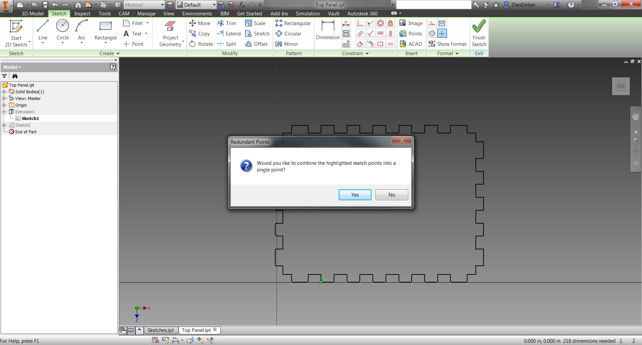
Task: Open the Environments ribbon tab
Action: (197, 13)
